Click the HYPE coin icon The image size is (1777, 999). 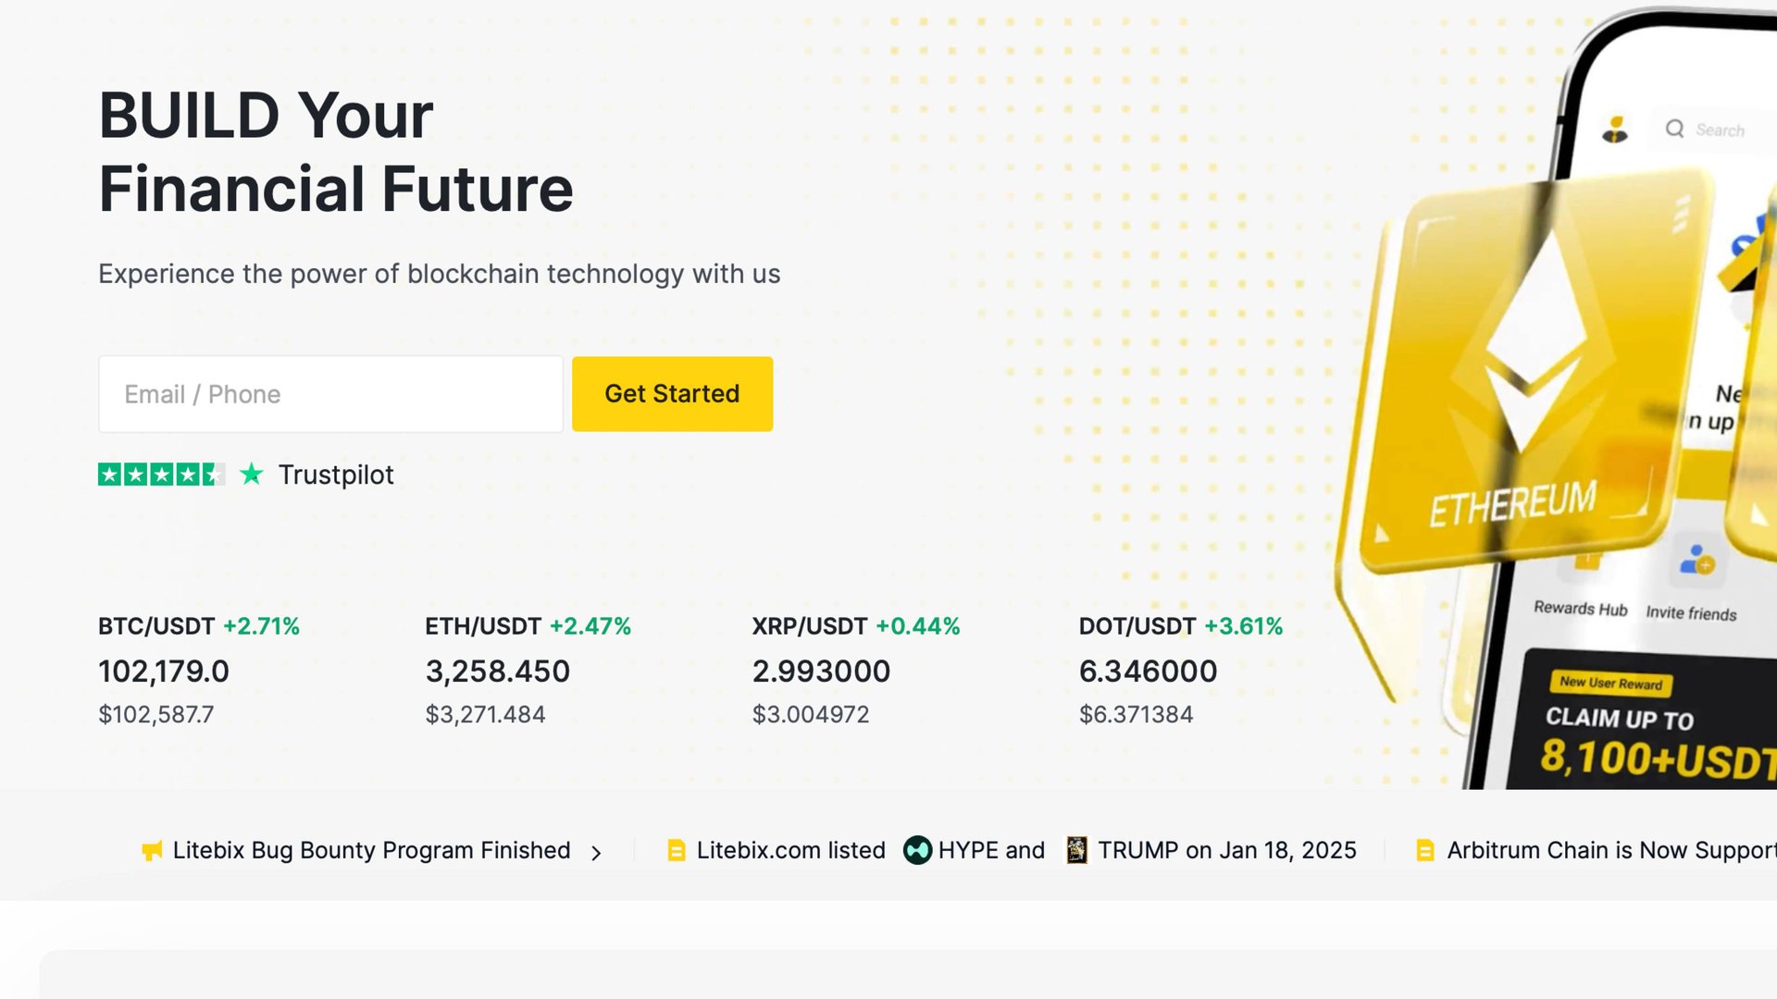click(x=917, y=850)
